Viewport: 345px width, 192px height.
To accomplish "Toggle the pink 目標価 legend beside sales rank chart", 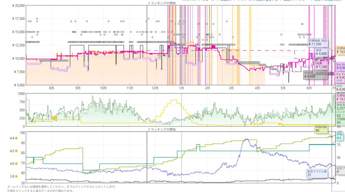I will [x=340, y=97].
